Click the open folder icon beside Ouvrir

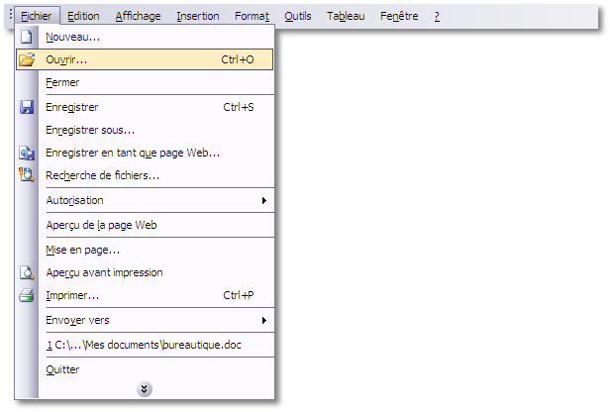click(27, 59)
